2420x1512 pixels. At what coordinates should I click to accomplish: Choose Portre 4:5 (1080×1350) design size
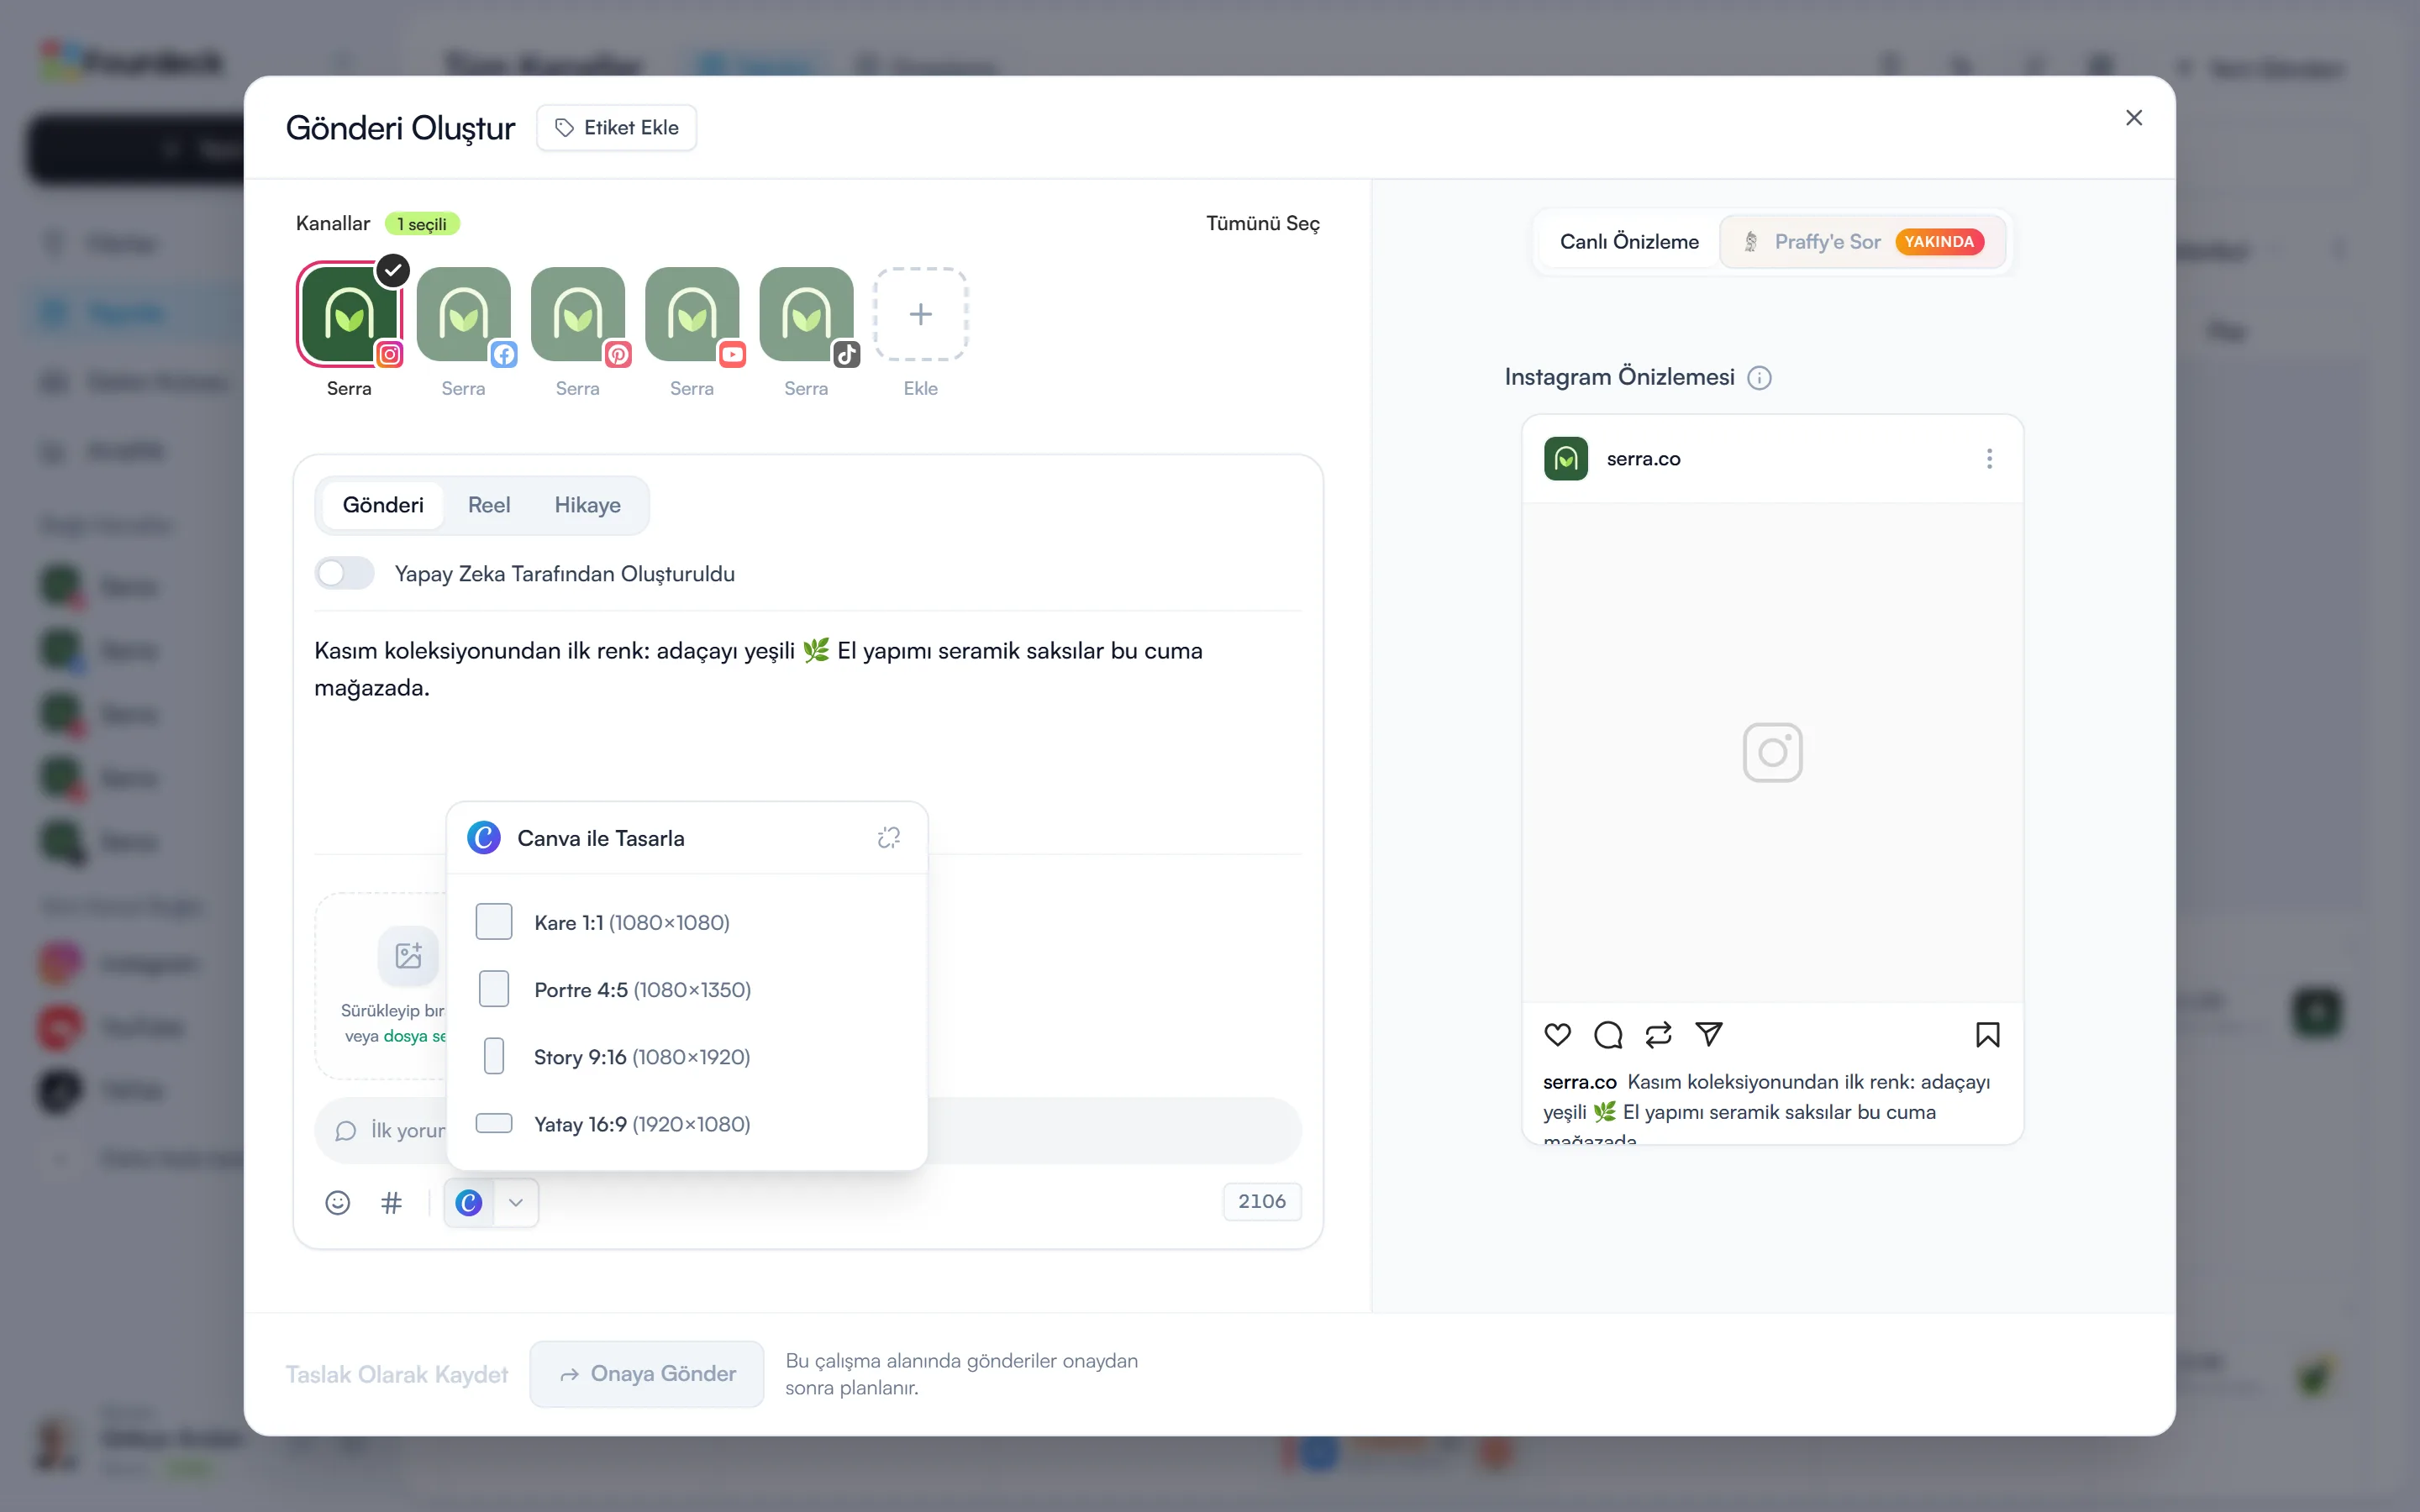point(687,989)
